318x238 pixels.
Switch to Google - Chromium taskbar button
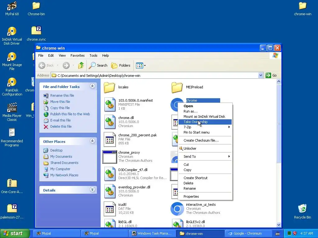tap(248, 234)
